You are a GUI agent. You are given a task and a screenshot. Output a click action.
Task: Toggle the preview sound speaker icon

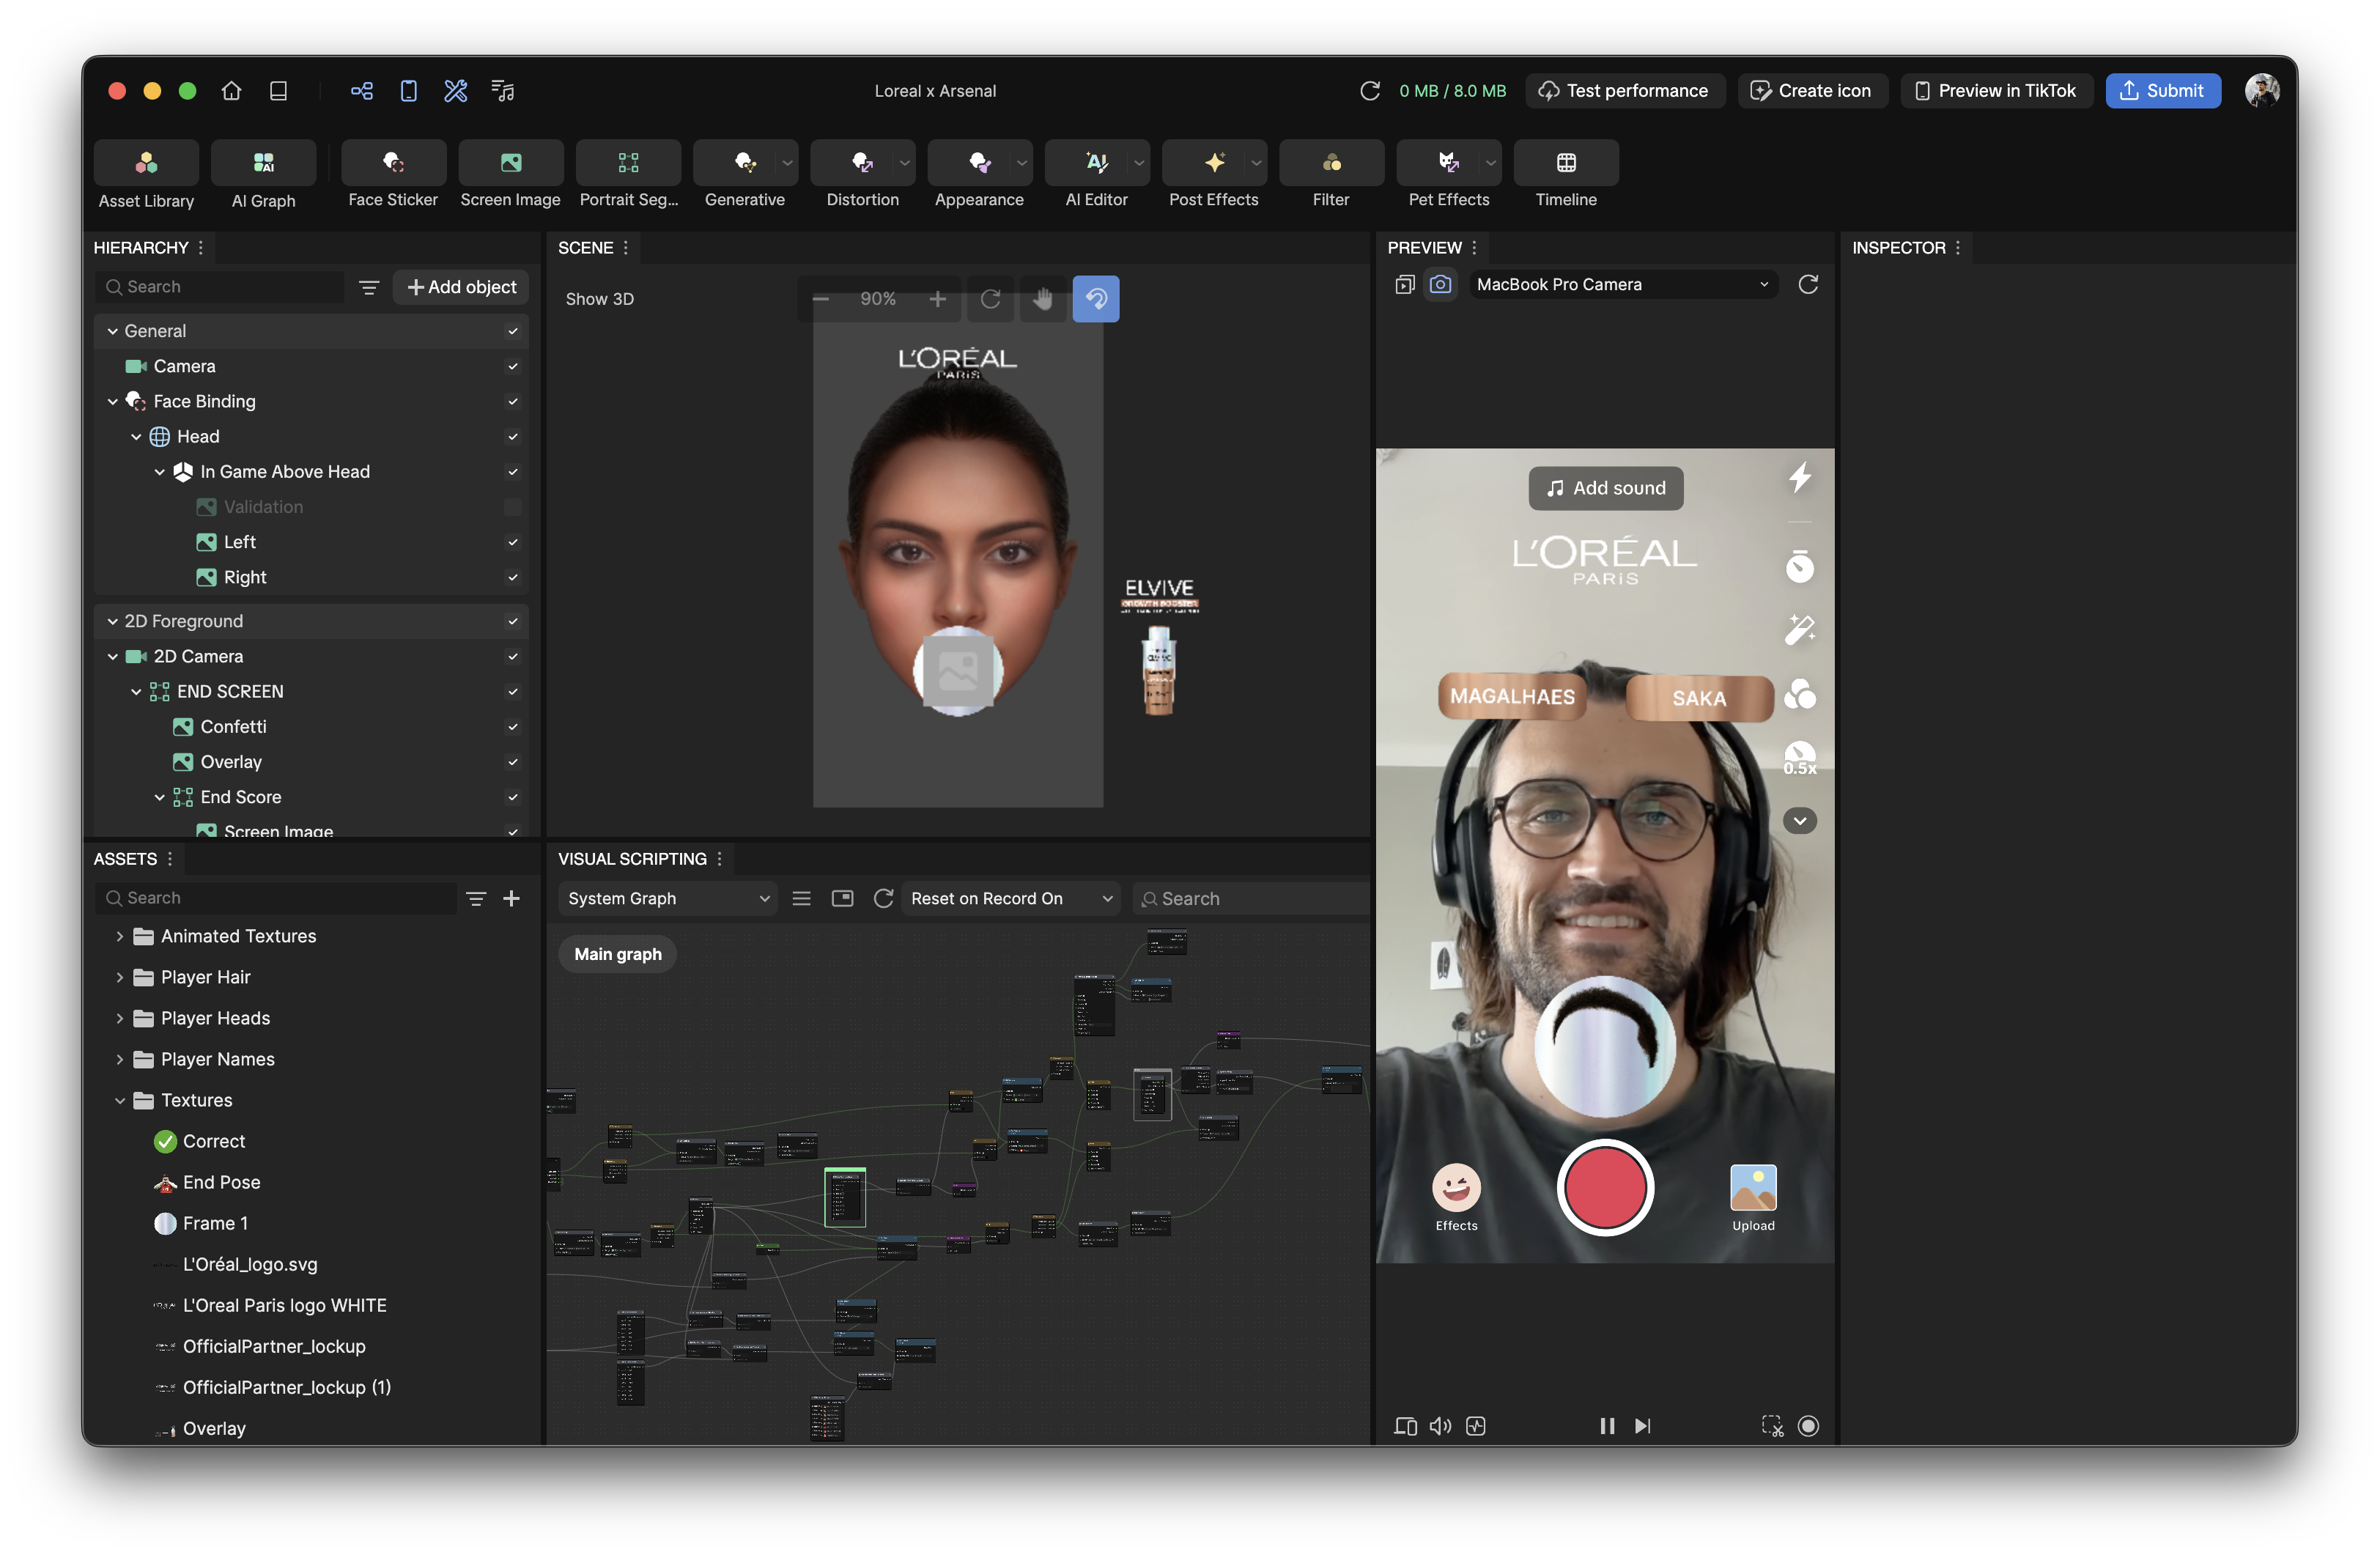[x=1440, y=1426]
